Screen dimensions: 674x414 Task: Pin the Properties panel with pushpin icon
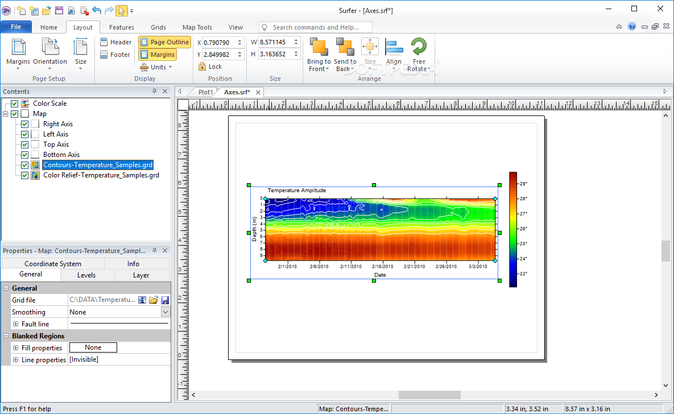[154, 250]
